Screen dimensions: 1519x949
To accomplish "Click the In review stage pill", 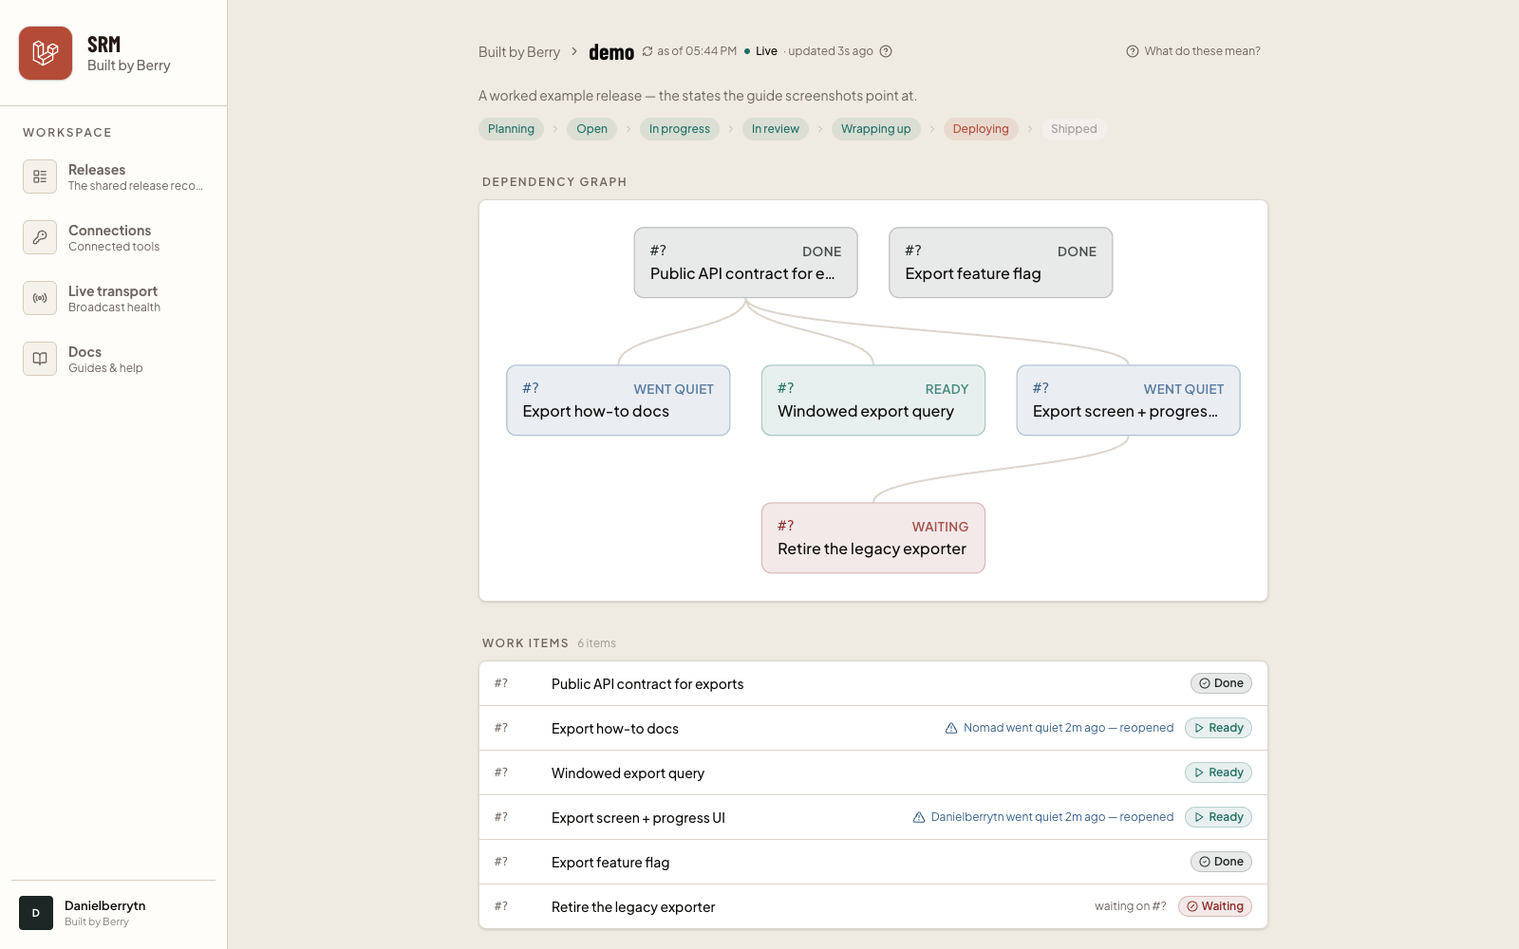I will tap(776, 129).
